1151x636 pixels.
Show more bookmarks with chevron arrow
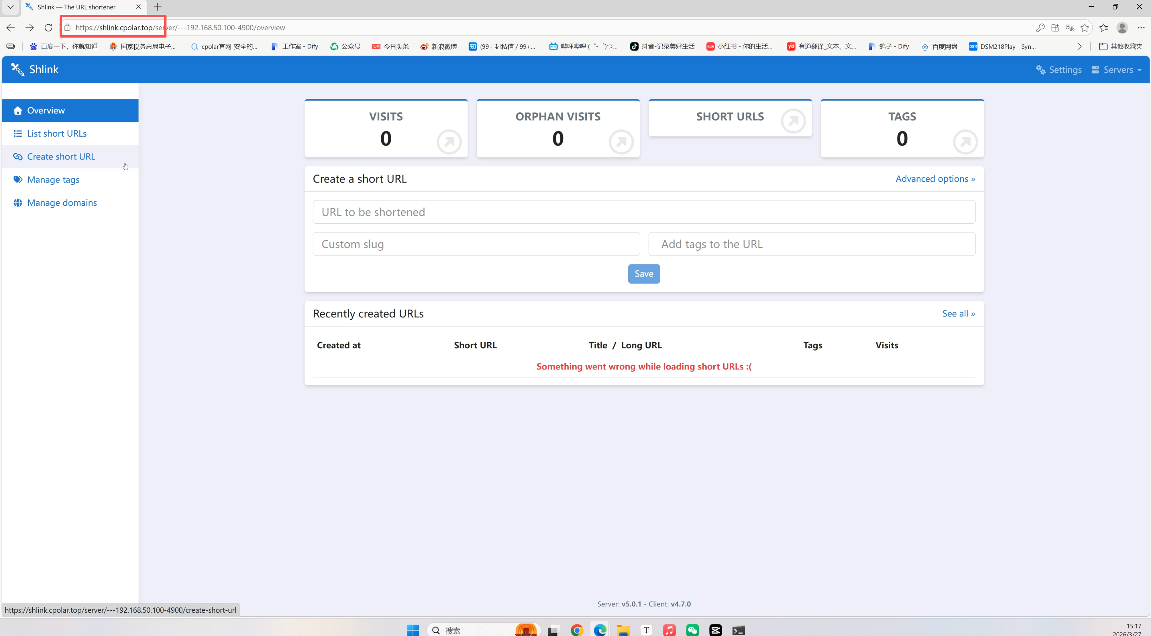1080,46
